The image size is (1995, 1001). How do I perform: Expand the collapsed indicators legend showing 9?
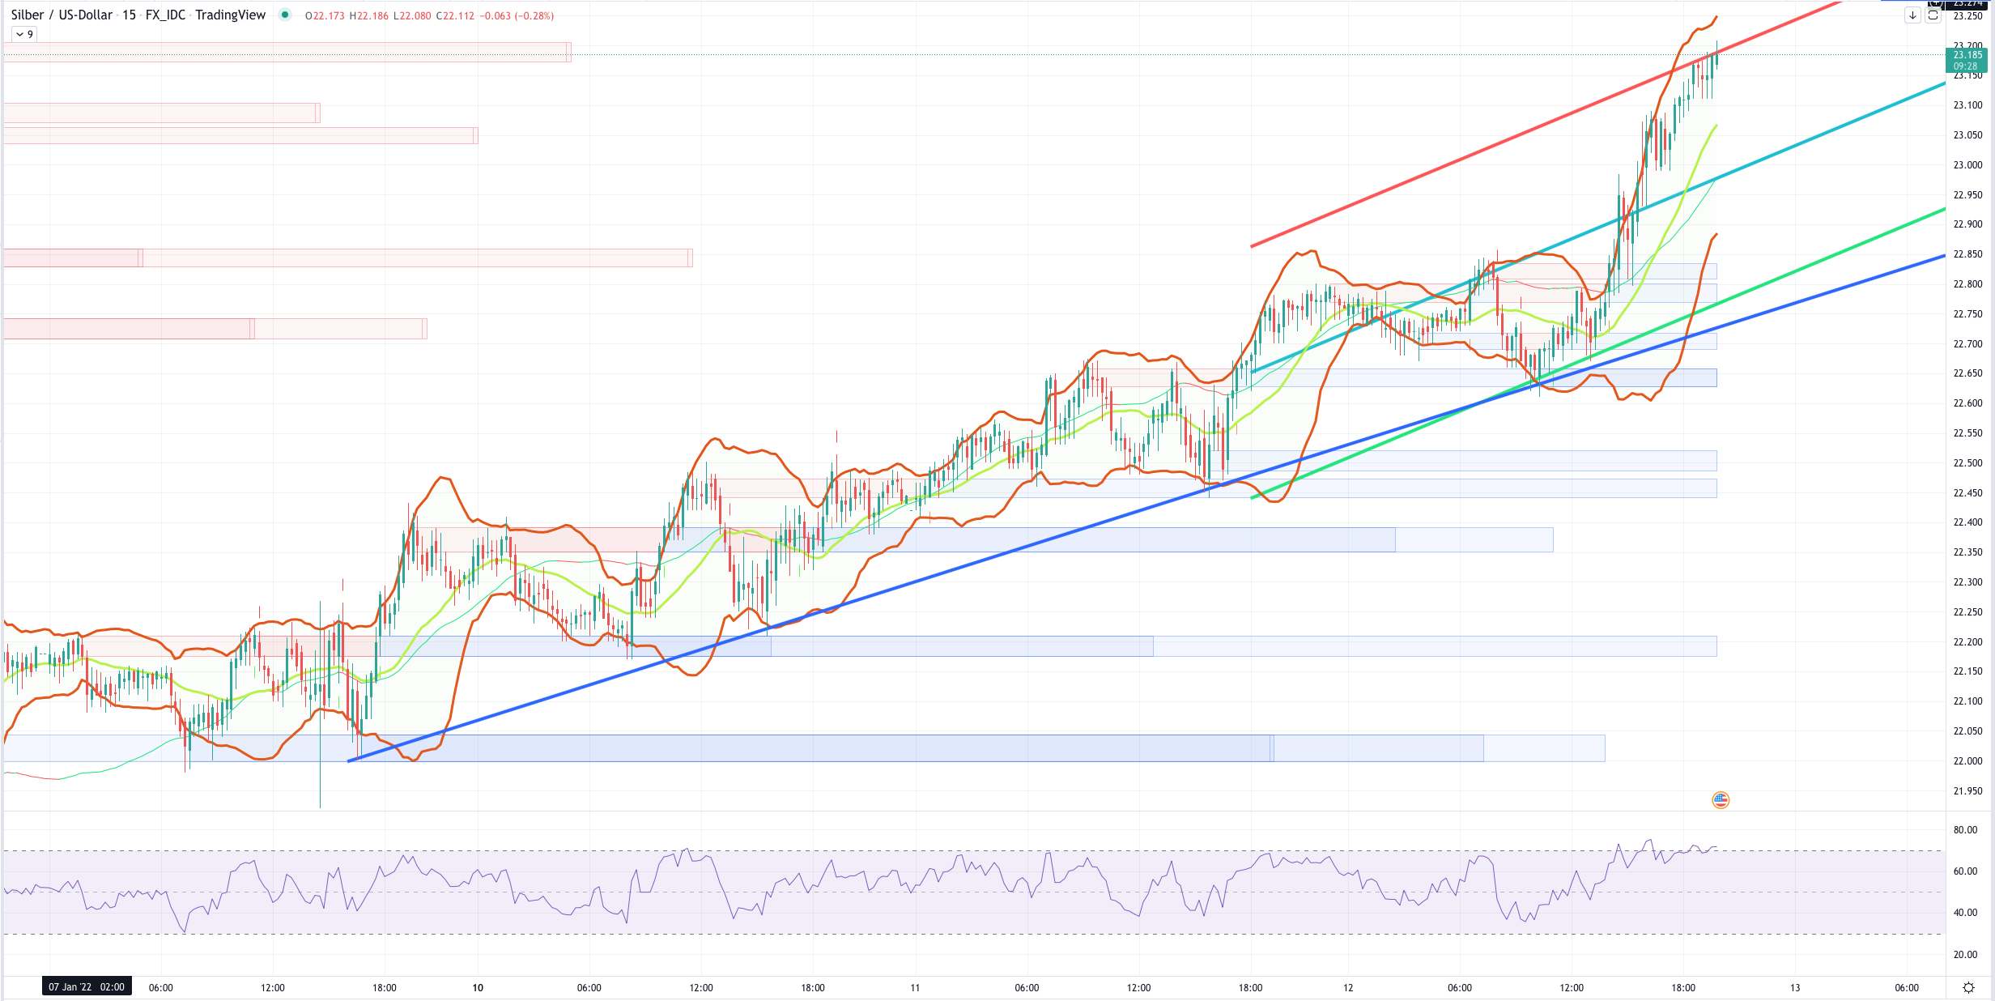23,34
